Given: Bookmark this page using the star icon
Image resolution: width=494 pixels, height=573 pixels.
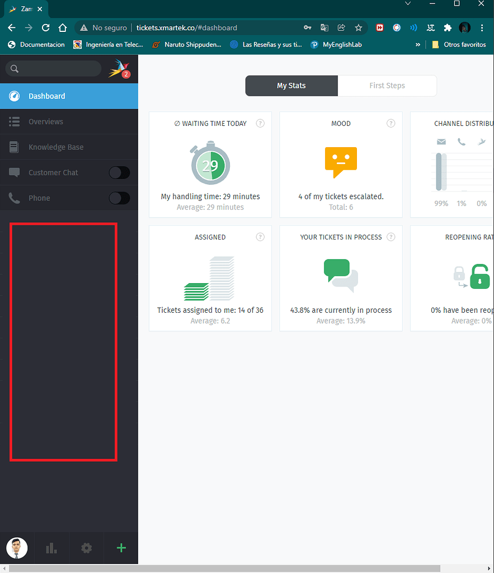Looking at the screenshot, I should click(359, 27).
